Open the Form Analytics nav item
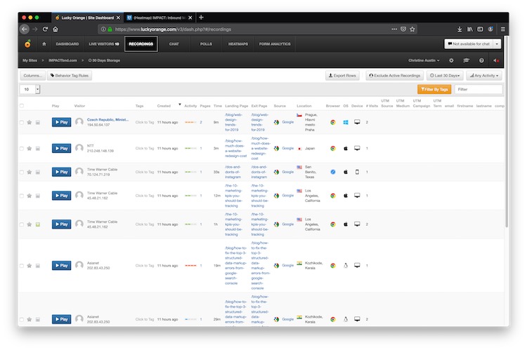Viewport: 527px width, 350px height. [x=275, y=44]
